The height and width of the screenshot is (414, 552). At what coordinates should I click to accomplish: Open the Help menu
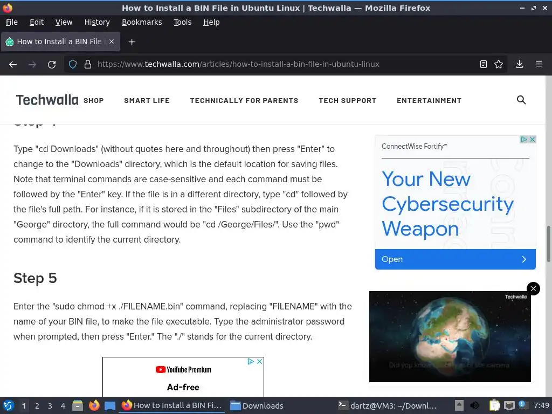pyautogui.click(x=211, y=22)
